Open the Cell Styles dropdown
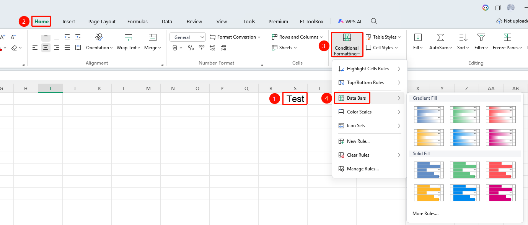 click(x=381, y=48)
